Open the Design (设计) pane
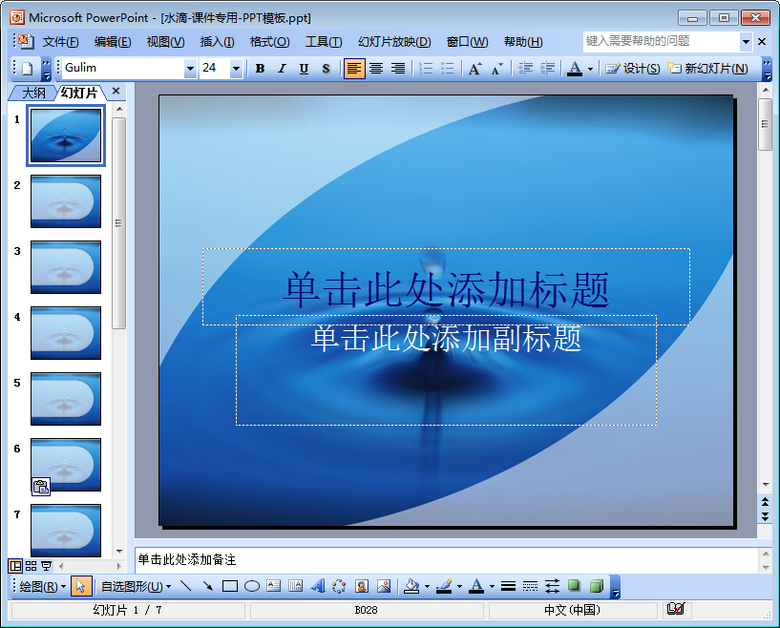The image size is (780, 628). (633, 69)
